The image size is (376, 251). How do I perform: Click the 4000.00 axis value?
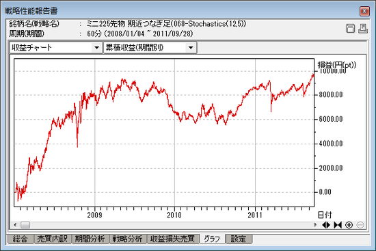[x=331, y=144]
